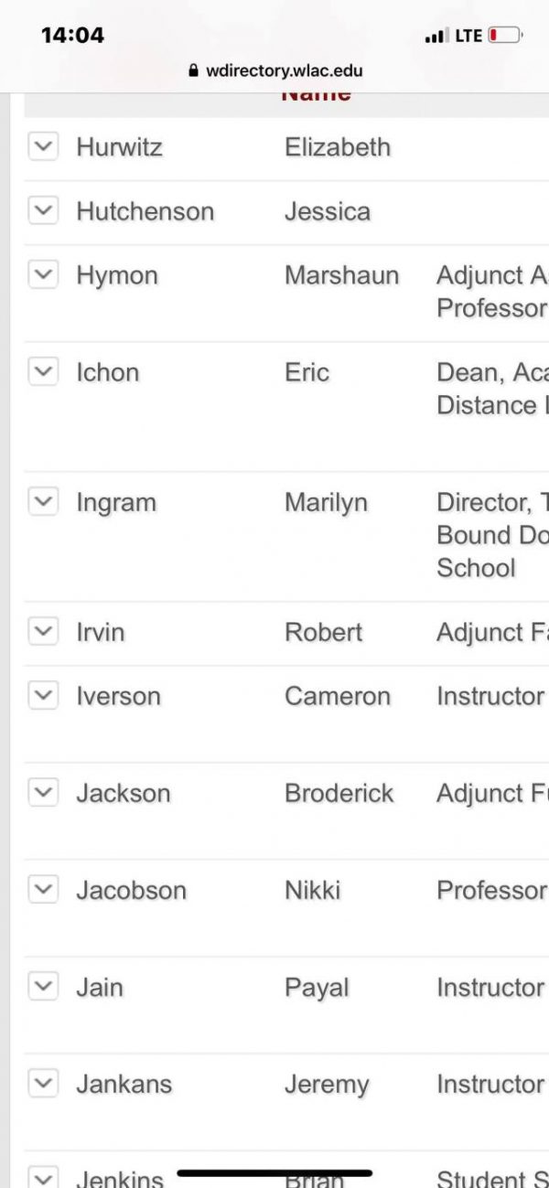Tap the lock icon beside URL
Viewport: 549px width, 1188px height.
pos(193,70)
